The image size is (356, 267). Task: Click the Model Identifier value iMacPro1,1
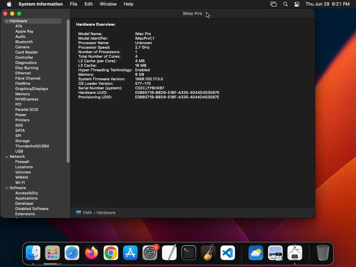[145, 38]
